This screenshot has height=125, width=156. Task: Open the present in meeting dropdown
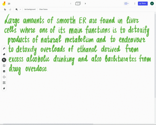126,4
